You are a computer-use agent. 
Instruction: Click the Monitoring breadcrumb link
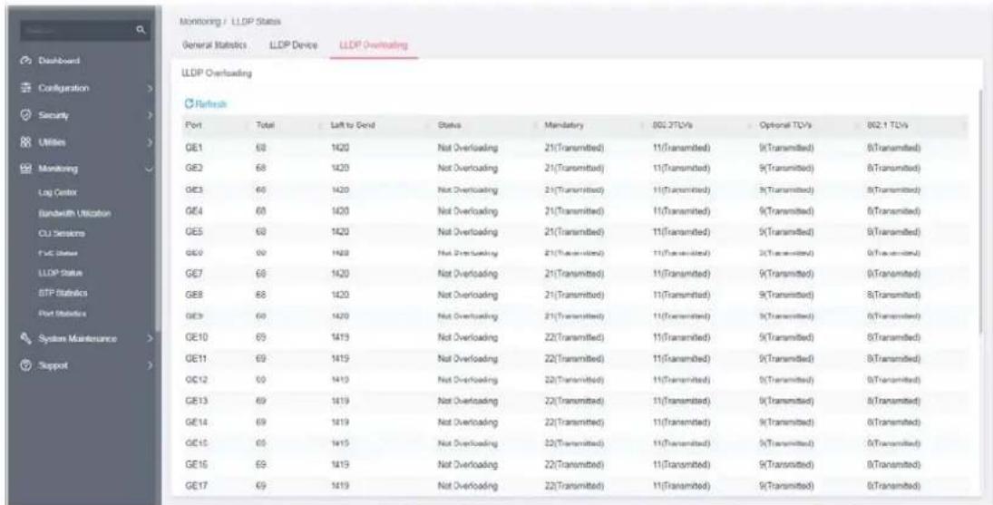200,22
